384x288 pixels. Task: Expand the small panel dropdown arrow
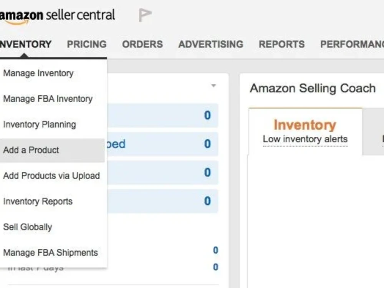click(x=214, y=86)
